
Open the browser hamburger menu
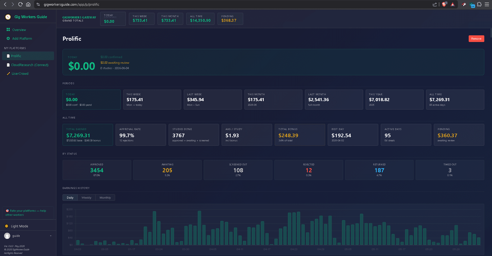tap(487, 4)
